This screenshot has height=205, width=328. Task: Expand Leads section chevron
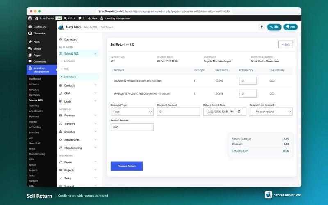point(96,101)
